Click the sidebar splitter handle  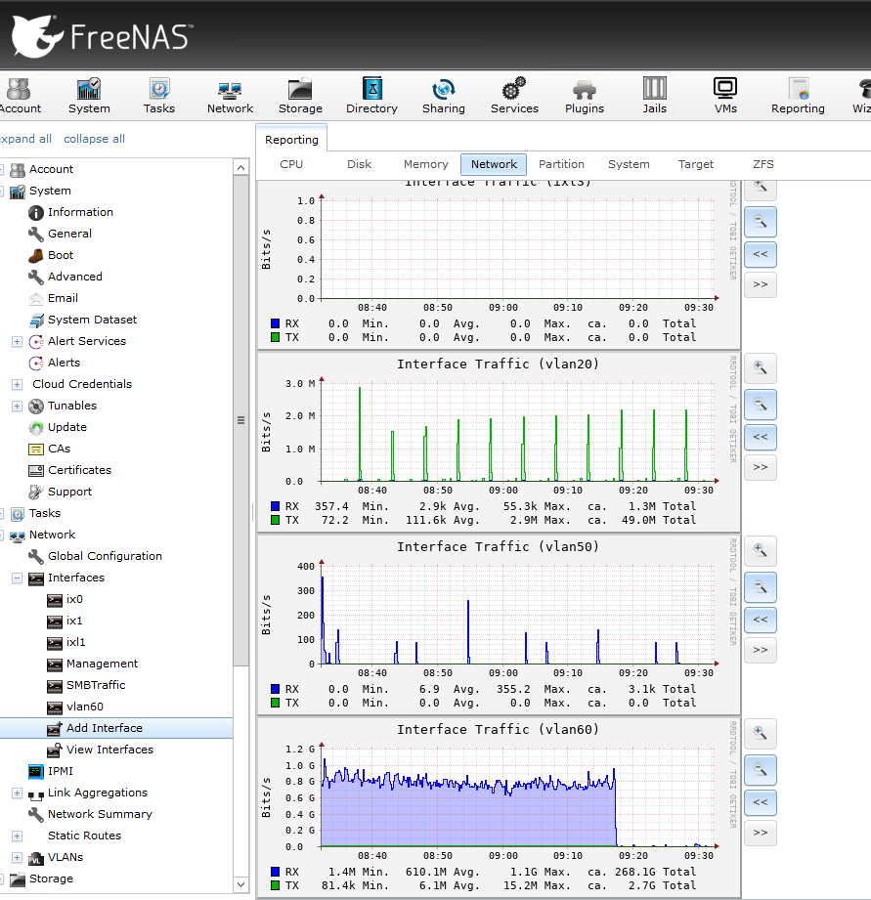click(x=252, y=513)
